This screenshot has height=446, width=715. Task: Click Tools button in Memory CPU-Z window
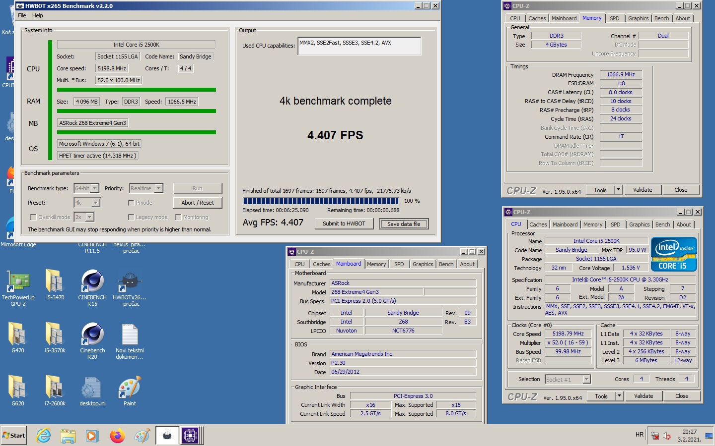[600, 190]
